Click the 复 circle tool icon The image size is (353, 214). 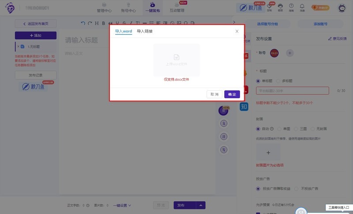pyautogui.click(x=224, y=123)
